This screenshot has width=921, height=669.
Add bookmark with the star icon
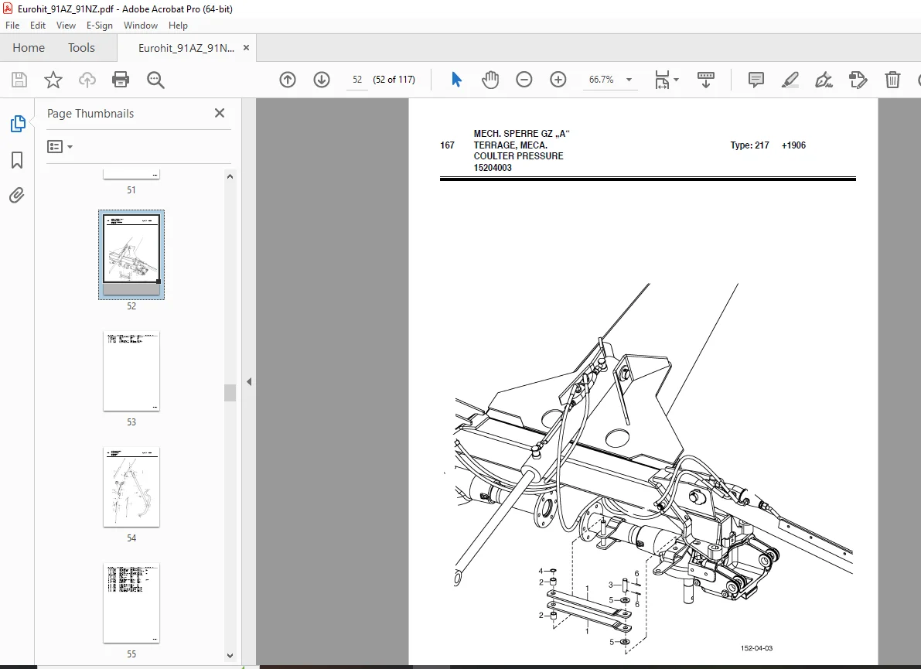[x=53, y=80]
